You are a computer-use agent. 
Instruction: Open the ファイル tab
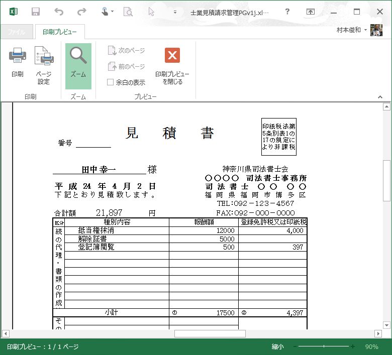[x=17, y=32]
